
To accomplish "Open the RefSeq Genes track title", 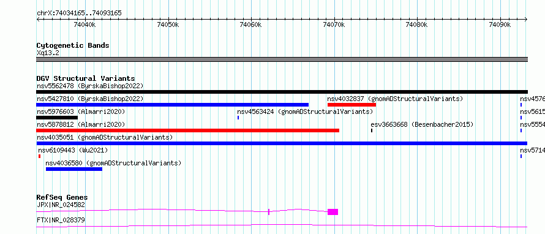I will click(x=62, y=197).
